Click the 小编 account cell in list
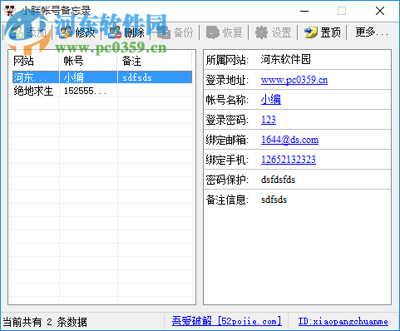Screen dimensions: 400x331 pos(88,77)
